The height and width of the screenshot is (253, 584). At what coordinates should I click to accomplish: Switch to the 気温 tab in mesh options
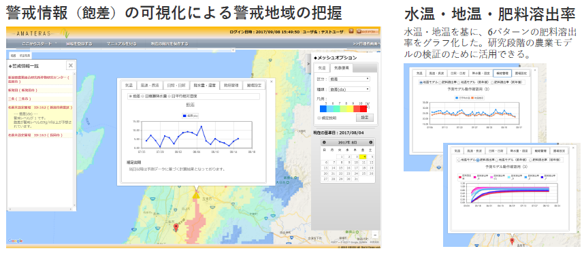(x=321, y=69)
